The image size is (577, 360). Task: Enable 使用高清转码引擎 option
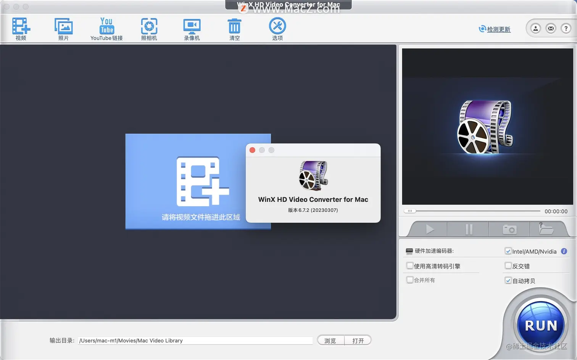point(410,265)
